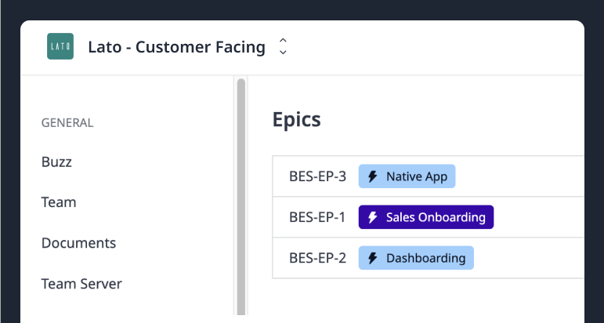Open epic ID BES-EP-2
Viewport: 604px width, 323px height.
[317, 258]
